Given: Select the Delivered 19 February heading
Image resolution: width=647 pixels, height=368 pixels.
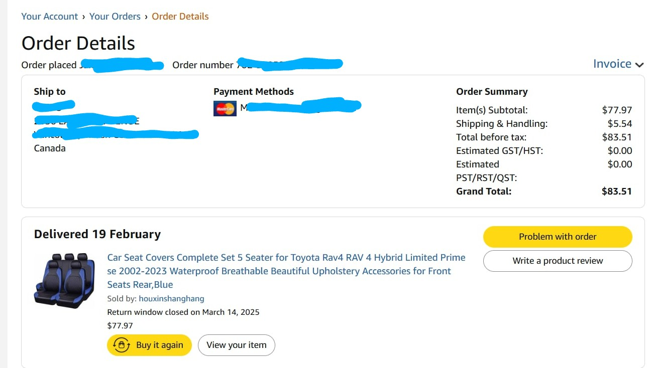Looking at the screenshot, I should pos(97,234).
